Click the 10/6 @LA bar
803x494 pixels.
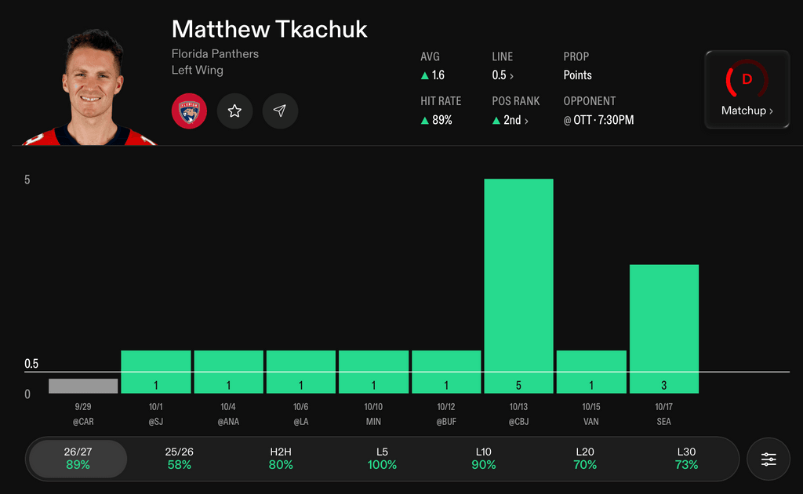coord(300,372)
